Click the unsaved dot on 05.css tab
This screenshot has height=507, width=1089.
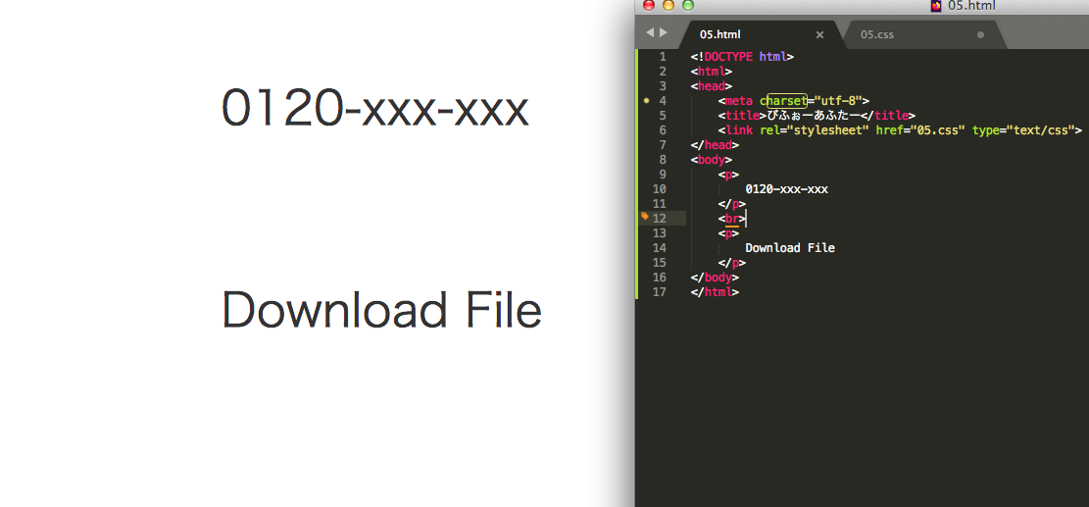(x=980, y=34)
